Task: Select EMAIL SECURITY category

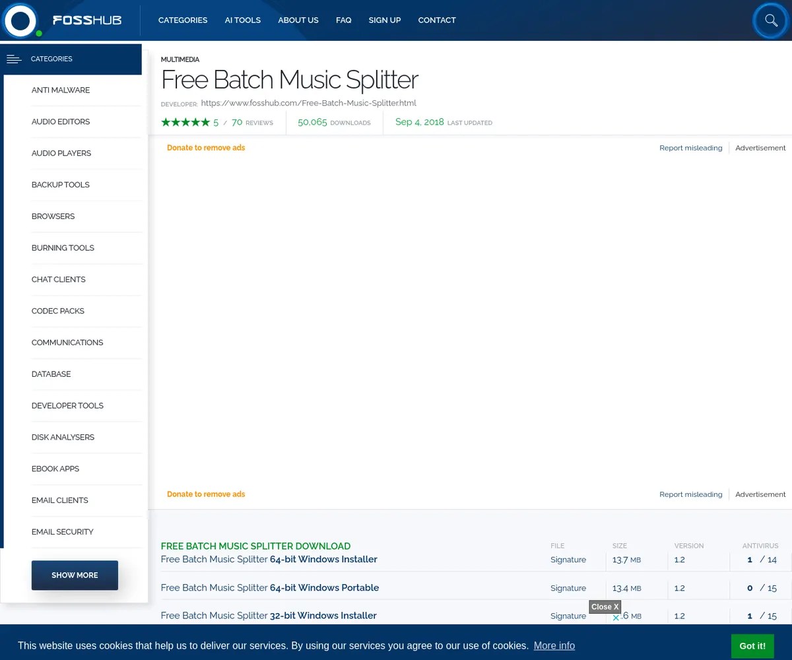Action: [63, 532]
